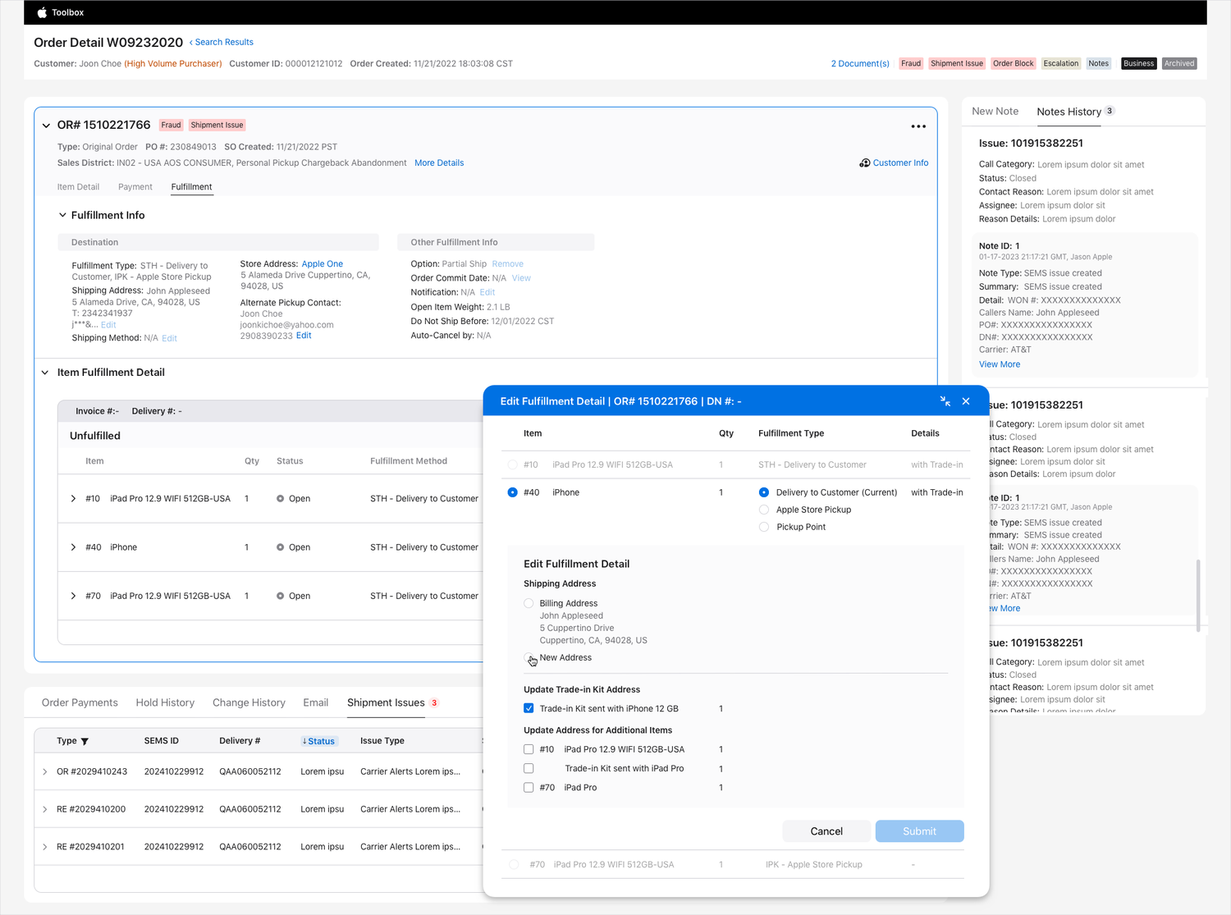Check #10 iPad Pro 12.9 WIFI 512GB-USA
This screenshot has height=915, width=1231.
coord(529,749)
